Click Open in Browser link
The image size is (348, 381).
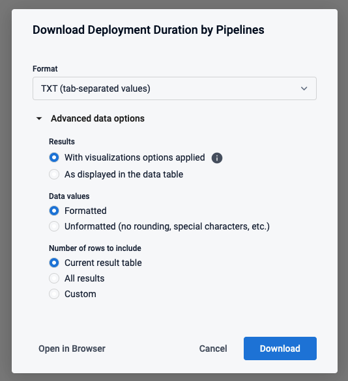[72, 348]
